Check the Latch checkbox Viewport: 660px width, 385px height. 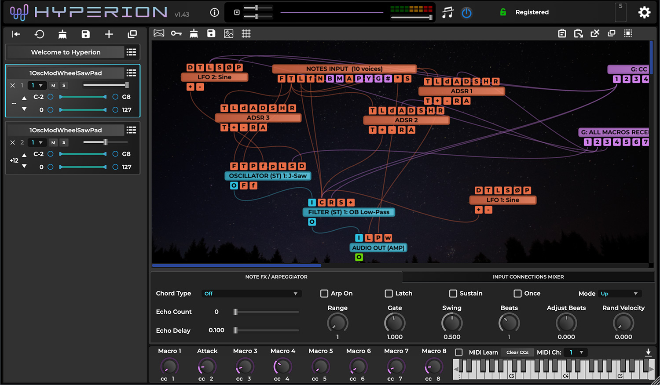pos(389,293)
